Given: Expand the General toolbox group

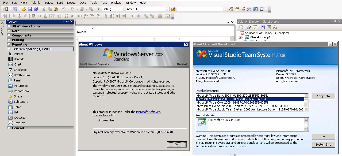Looking at the screenshot, I should pos(9,128).
